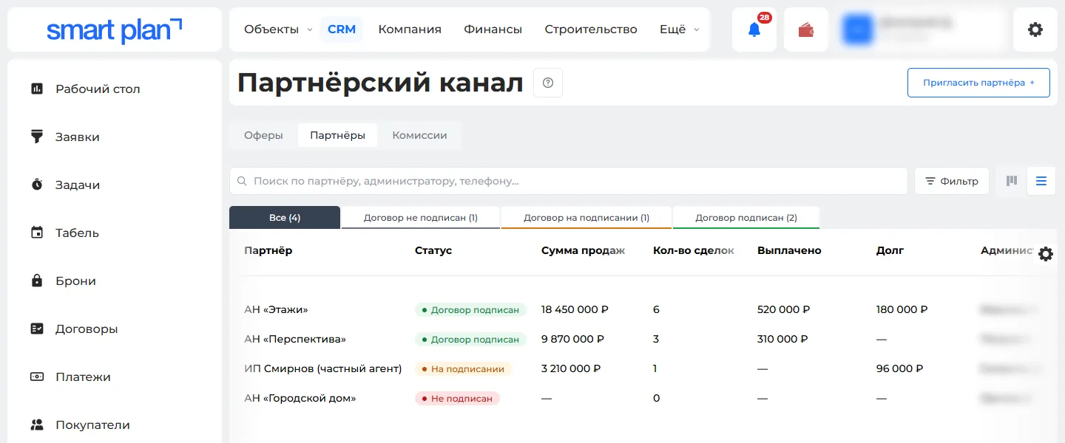The image size is (1065, 443).
Task: Click the 96 000 ₽ debt value
Action: click(899, 368)
